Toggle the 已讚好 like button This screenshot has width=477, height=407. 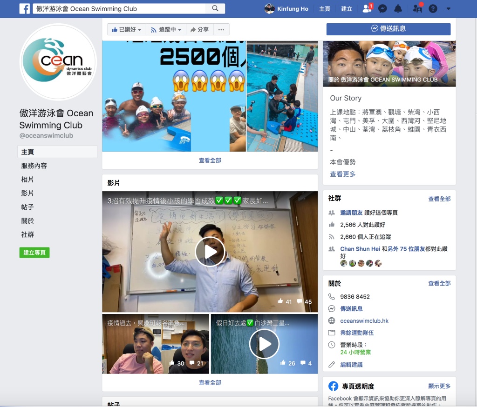[x=126, y=29]
